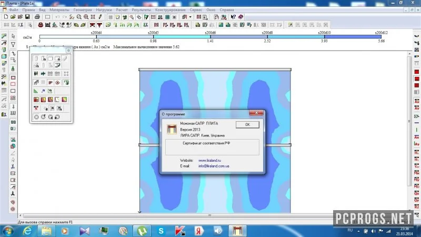
Task: Open the Нагрузки menu
Action: 104,9
